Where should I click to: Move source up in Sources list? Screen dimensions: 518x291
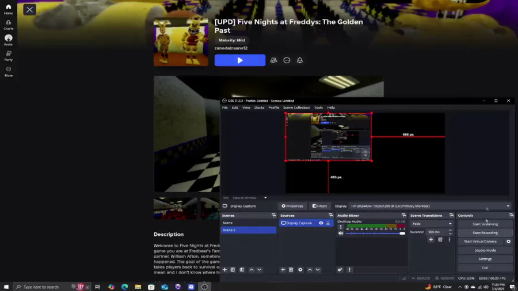point(310,270)
